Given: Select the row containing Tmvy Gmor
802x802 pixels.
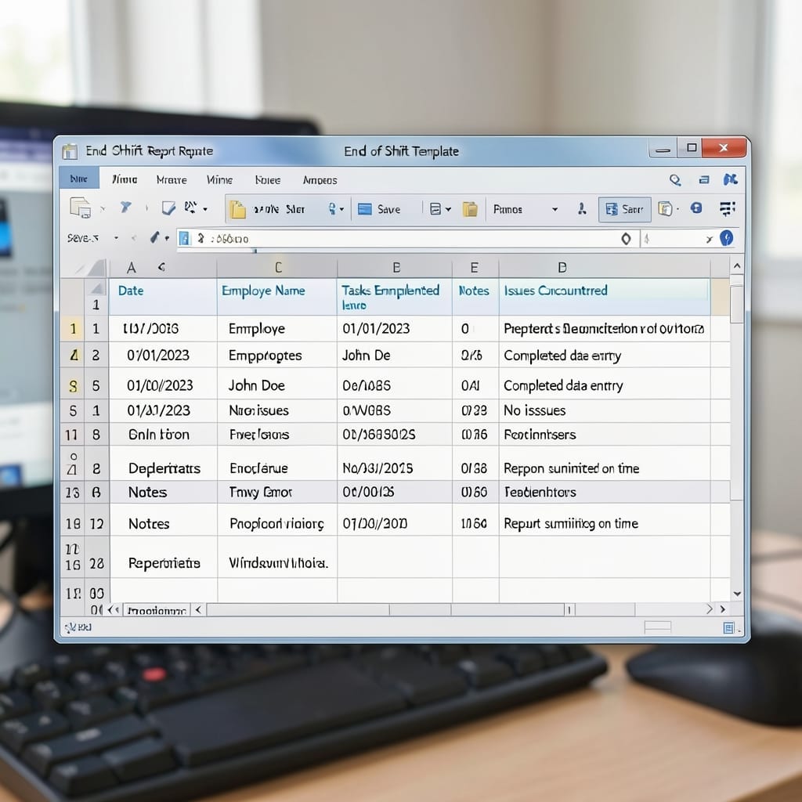Looking at the screenshot, I should (395, 492).
